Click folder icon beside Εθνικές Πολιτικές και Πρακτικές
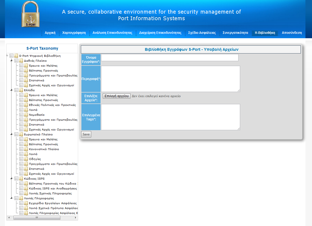312x226 pixels. click(26, 105)
